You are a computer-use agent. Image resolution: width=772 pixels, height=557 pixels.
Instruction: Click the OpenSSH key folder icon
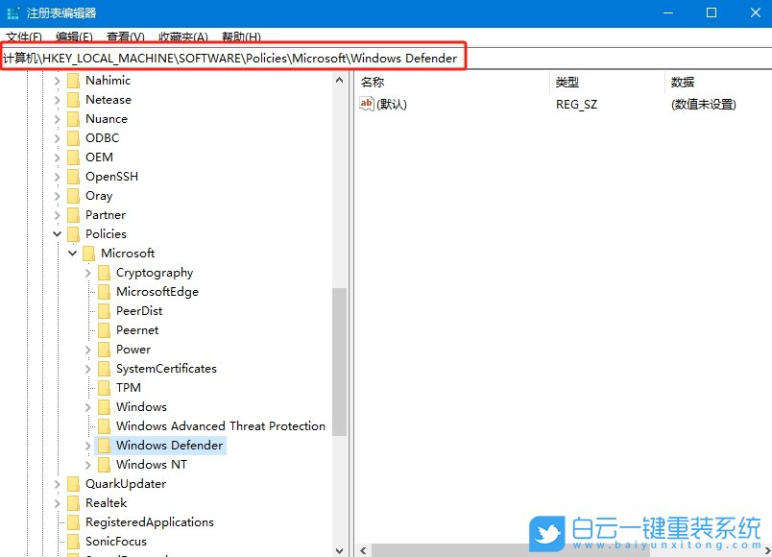(74, 176)
